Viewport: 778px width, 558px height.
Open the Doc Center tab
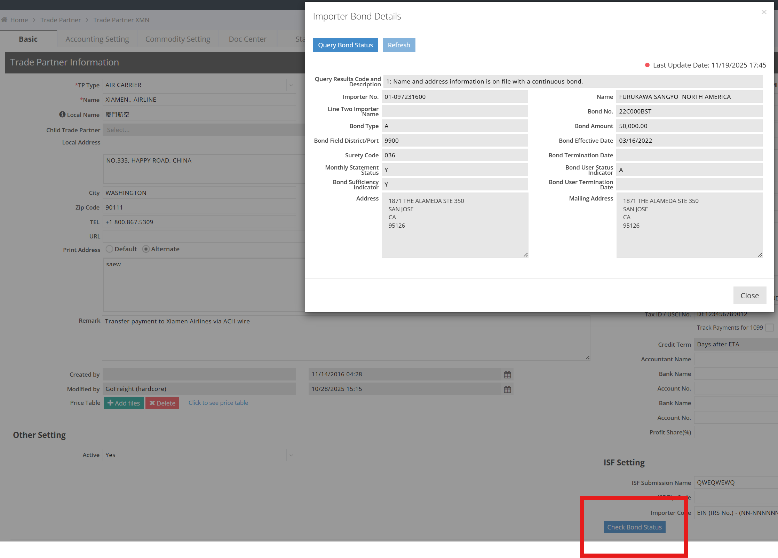(247, 39)
